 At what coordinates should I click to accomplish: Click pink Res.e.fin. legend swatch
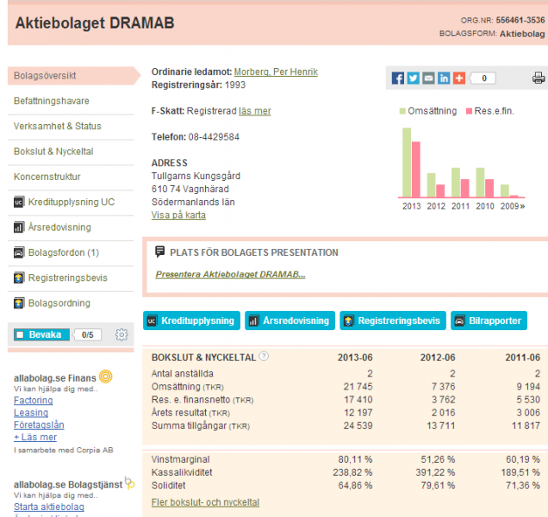tap(469, 111)
